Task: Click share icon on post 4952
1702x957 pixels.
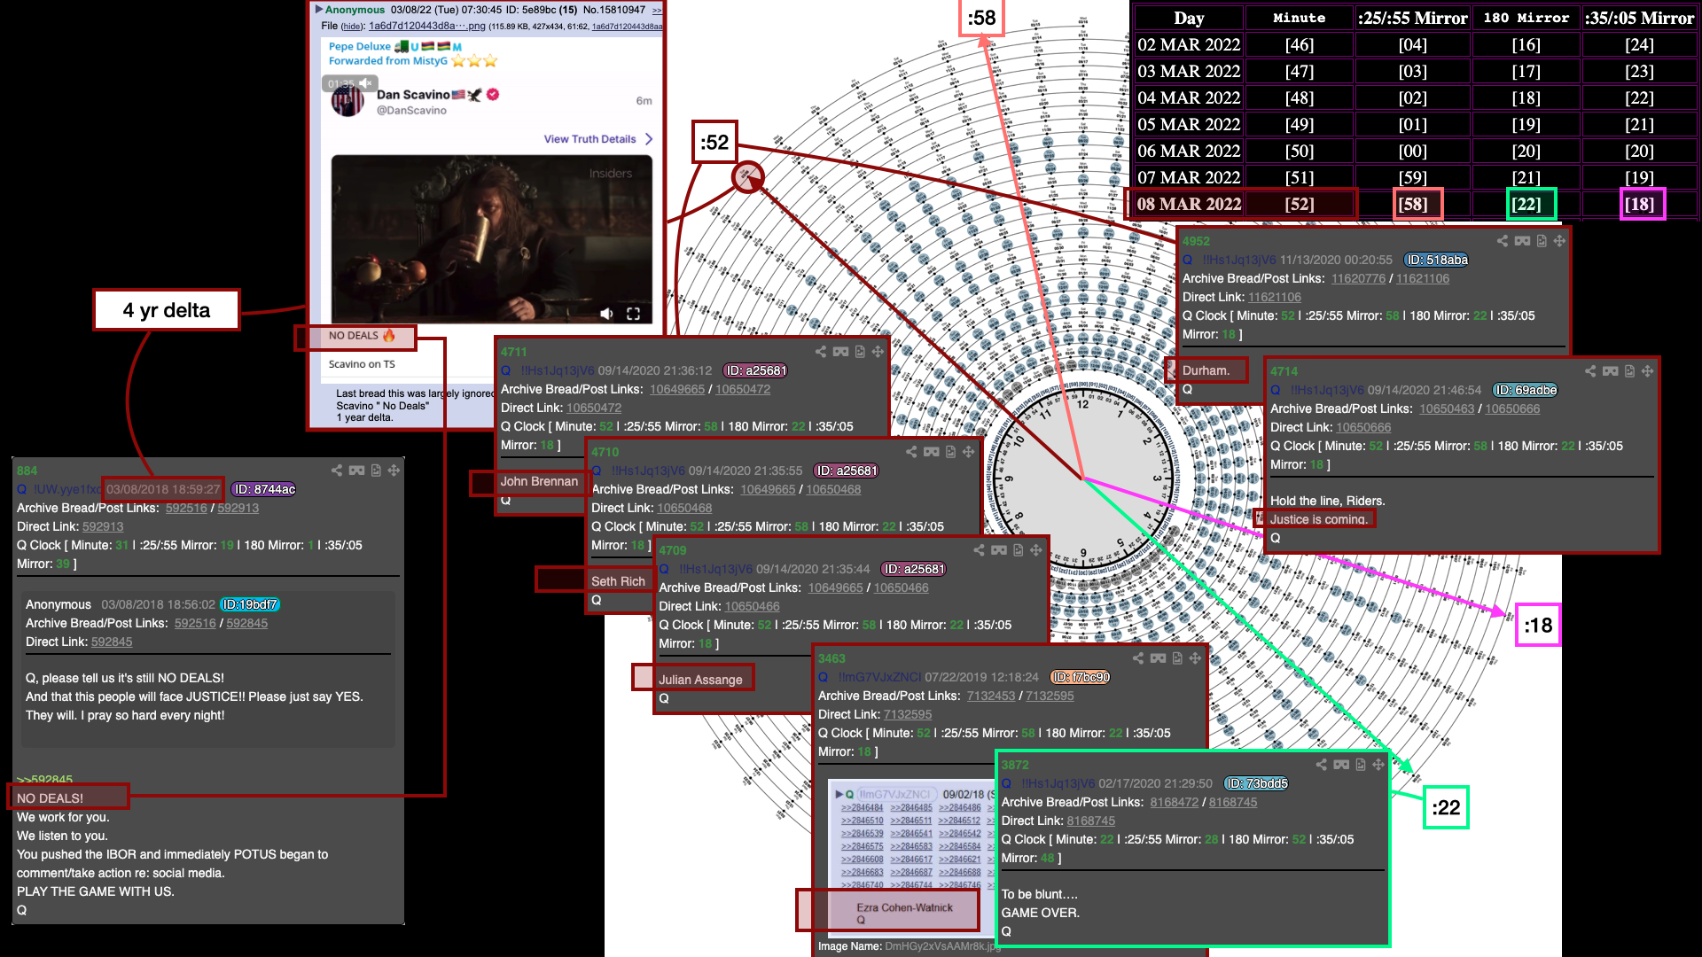Action: (1503, 241)
